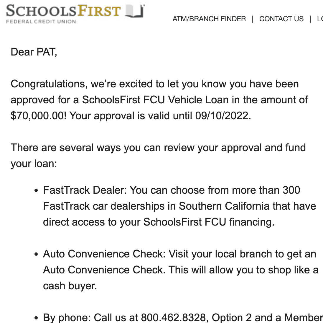The width and height of the screenshot is (323, 323).
Task: Click the $70,000.00 loan amount
Action: 37,116
